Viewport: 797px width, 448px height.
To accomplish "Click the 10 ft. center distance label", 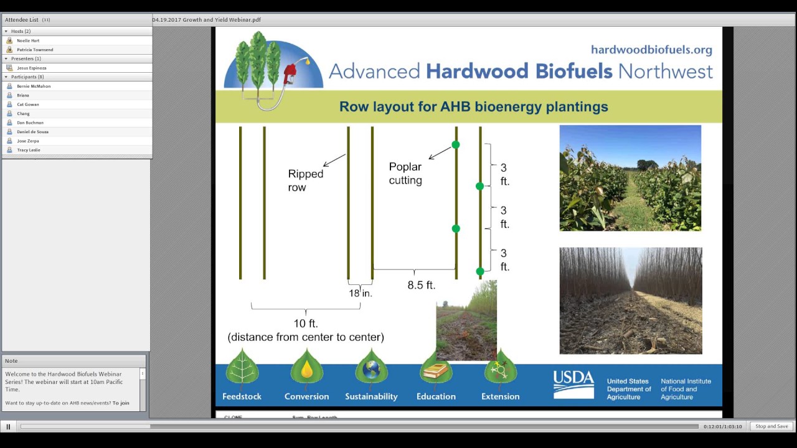I will pos(306,330).
